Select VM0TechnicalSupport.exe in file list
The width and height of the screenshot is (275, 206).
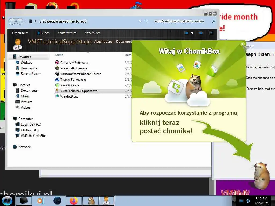click(x=79, y=91)
